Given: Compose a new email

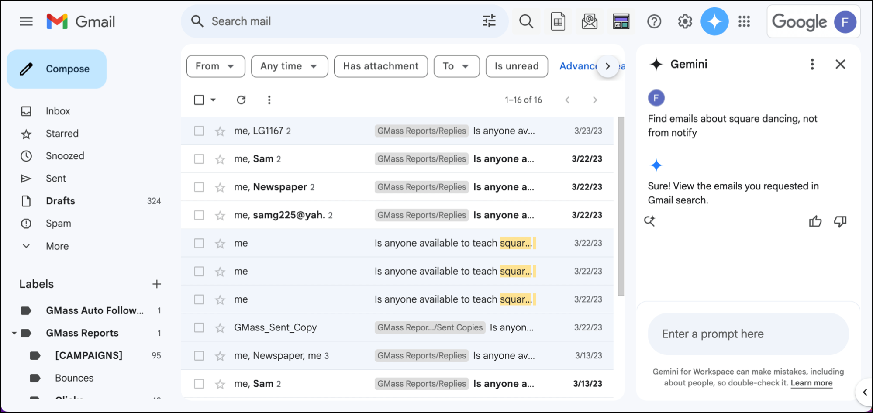Looking at the screenshot, I should click(x=57, y=69).
